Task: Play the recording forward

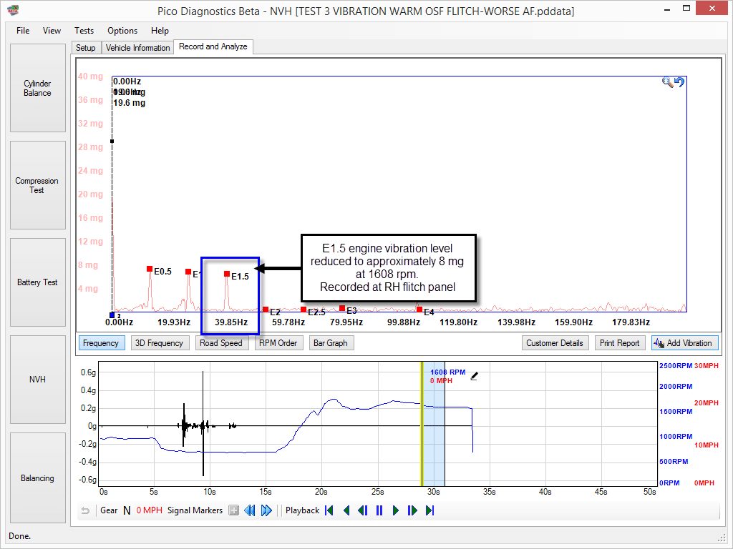Action: [395, 510]
